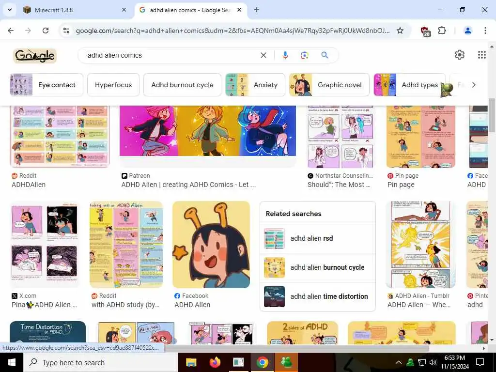Close the adhd alien comics tab
The width and height of the screenshot is (496, 372).
(x=239, y=10)
